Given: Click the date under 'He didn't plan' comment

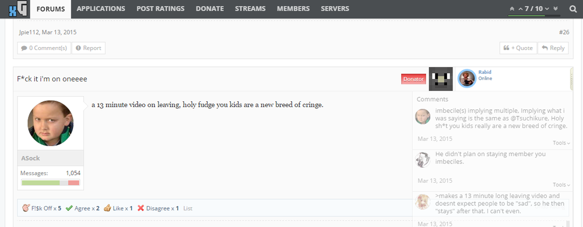Looking at the screenshot, I should pyautogui.click(x=435, y=180).
